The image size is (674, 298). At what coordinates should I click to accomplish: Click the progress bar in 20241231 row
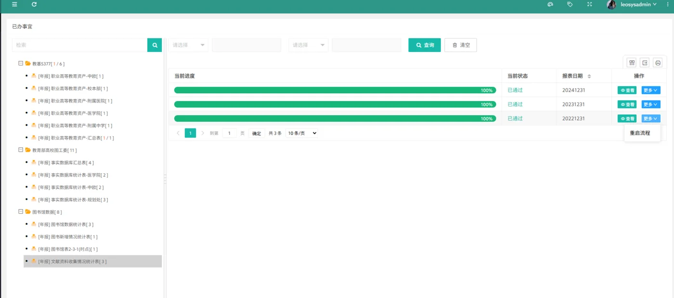click(x=335, y=90)
